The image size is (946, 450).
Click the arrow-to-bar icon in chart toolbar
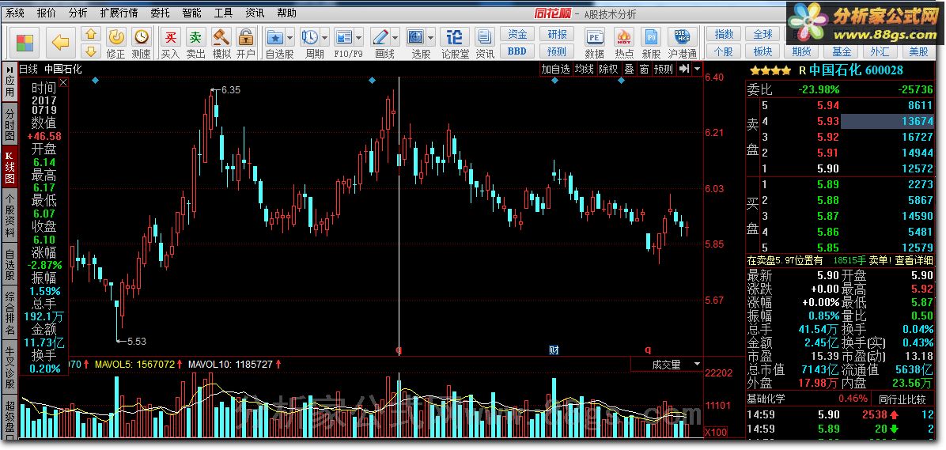tap(683, 69)
